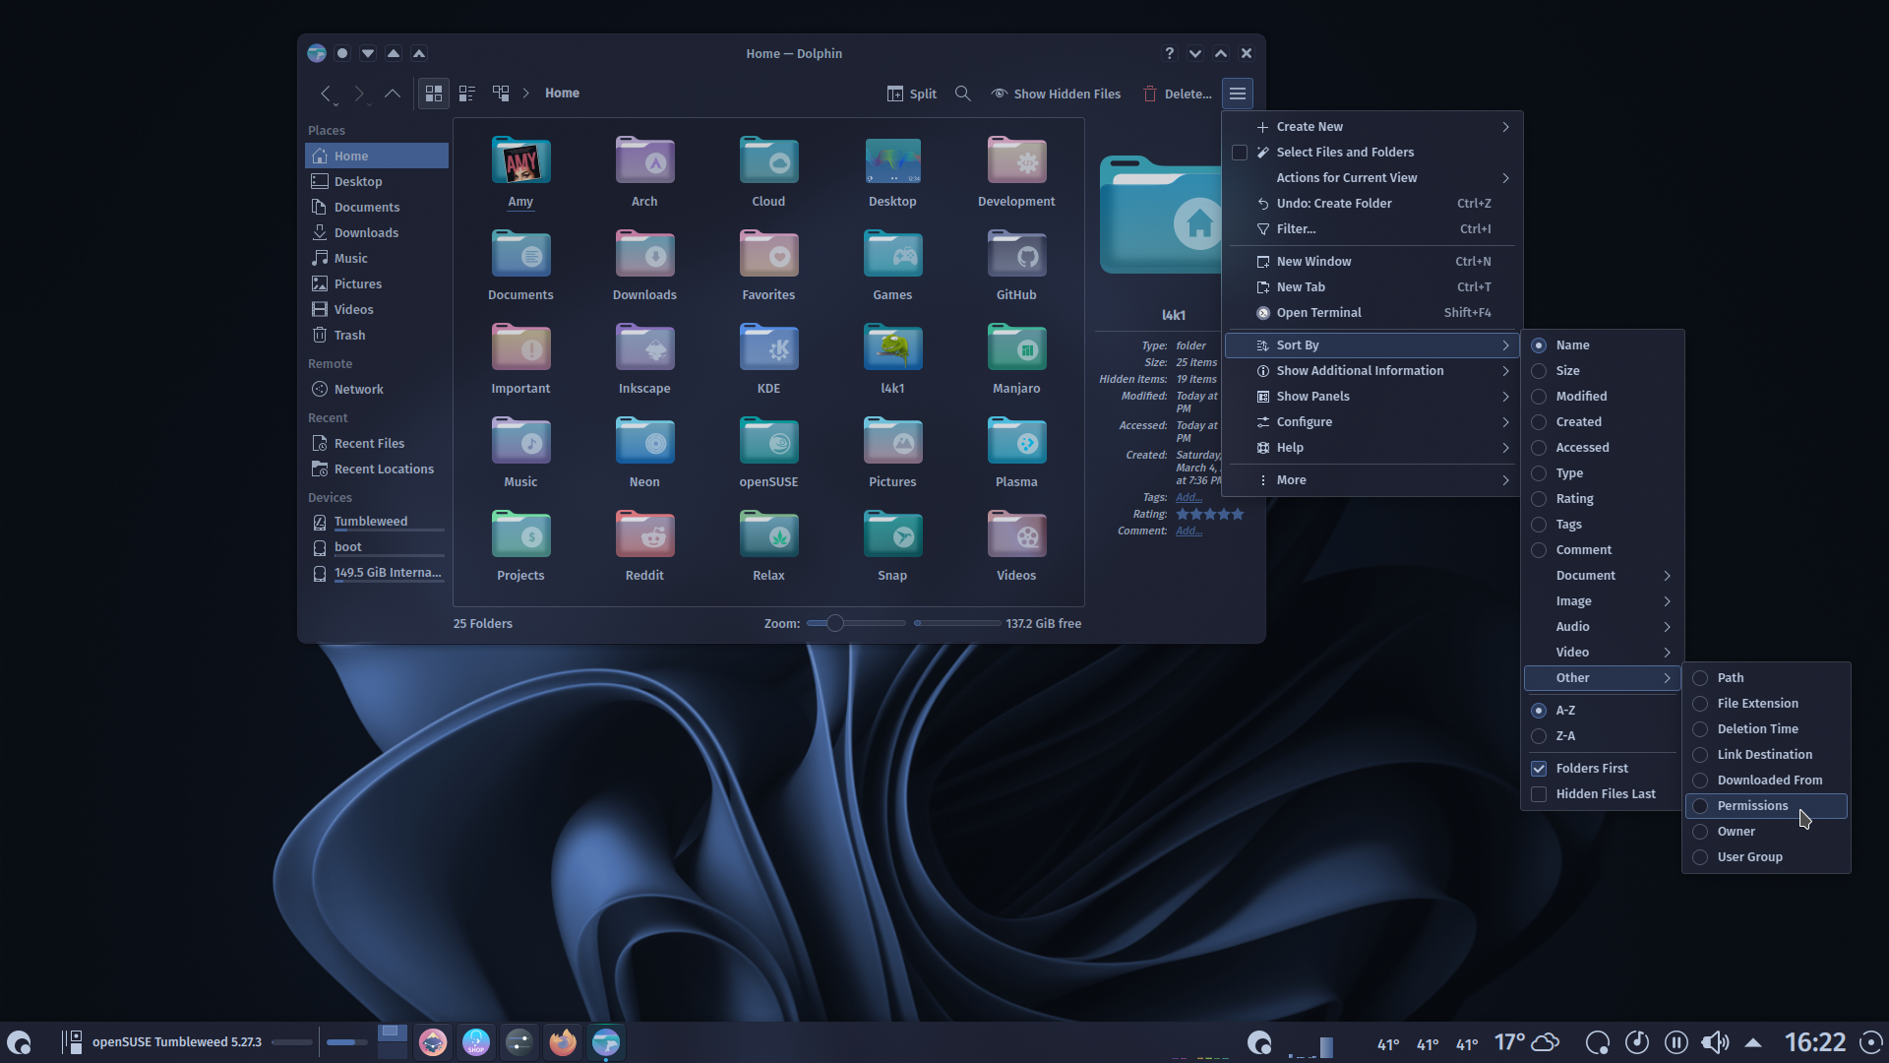
Task: Click the Split view button
Action: tap(911, 94)
